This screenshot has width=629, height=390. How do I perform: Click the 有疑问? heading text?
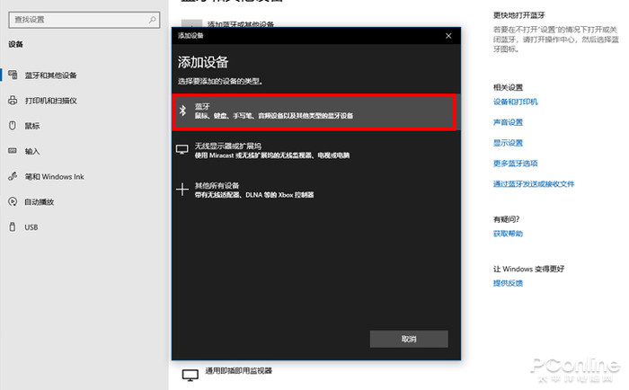coord(506,219)
